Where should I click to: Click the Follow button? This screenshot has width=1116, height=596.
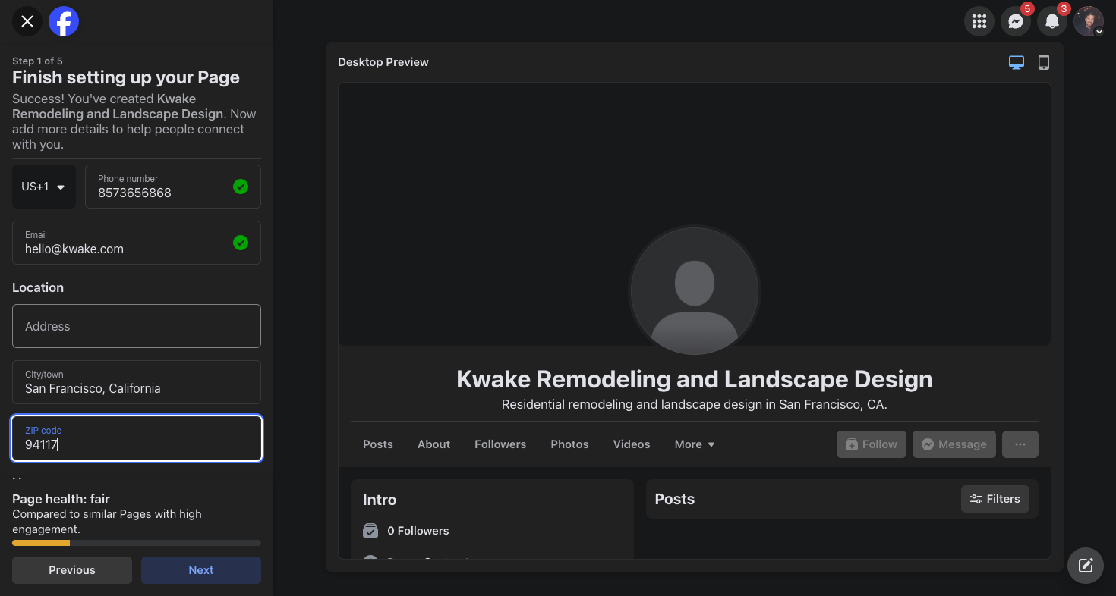pos(872,444)
